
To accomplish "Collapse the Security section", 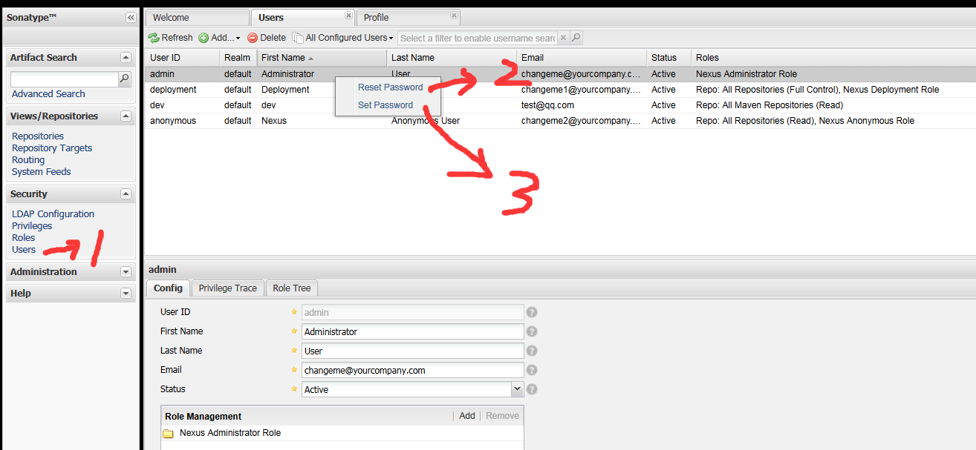I will coord(126,194).
